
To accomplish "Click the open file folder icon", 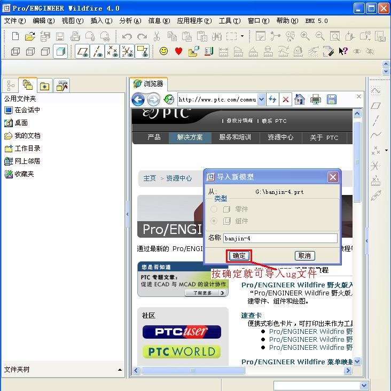I will [30, 36].
